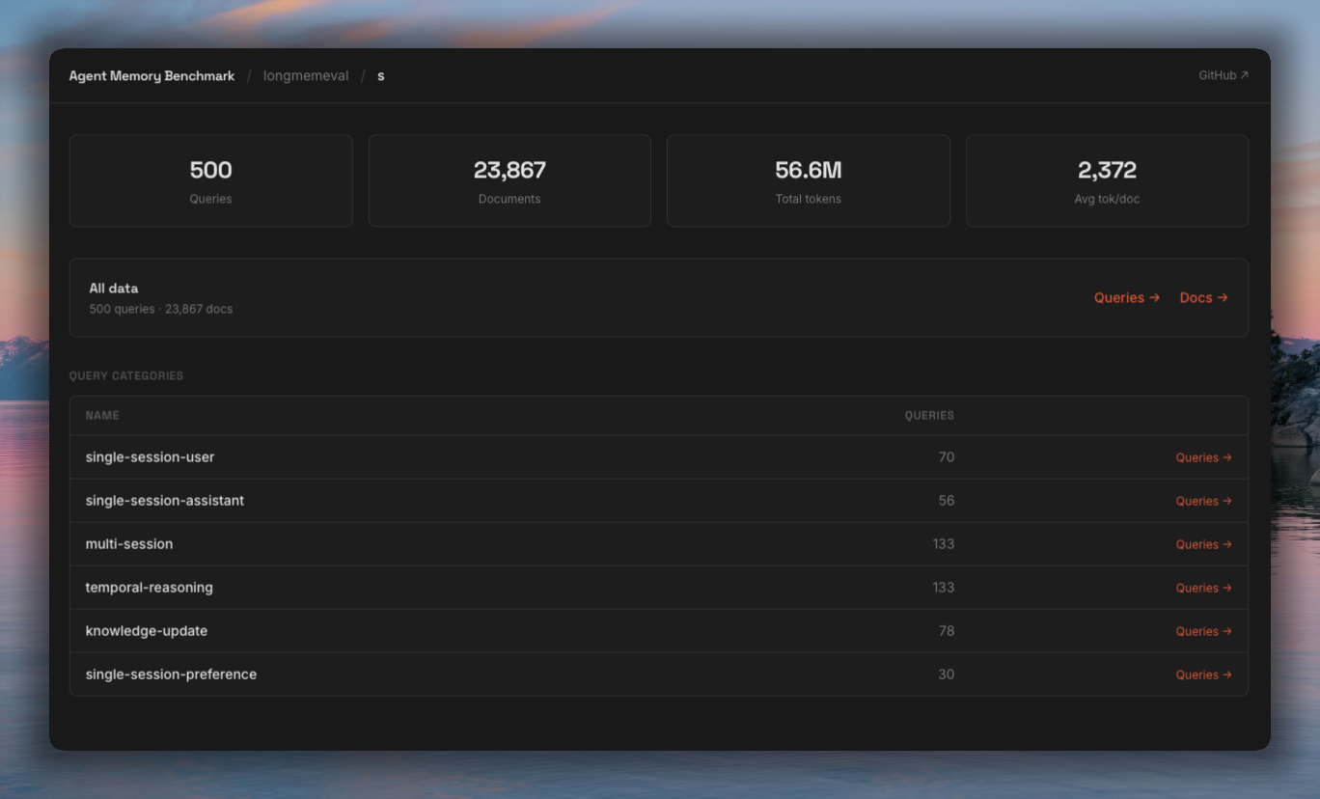The image size is (1320, 799).
Task: Select the knowledge-update category name
Action: (146, 631)
